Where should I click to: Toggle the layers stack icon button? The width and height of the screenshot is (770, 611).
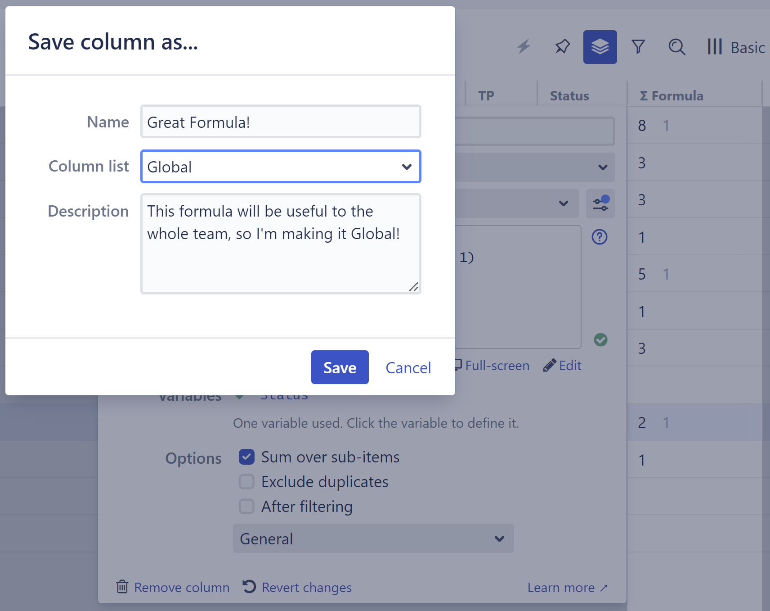coord(600,47)
